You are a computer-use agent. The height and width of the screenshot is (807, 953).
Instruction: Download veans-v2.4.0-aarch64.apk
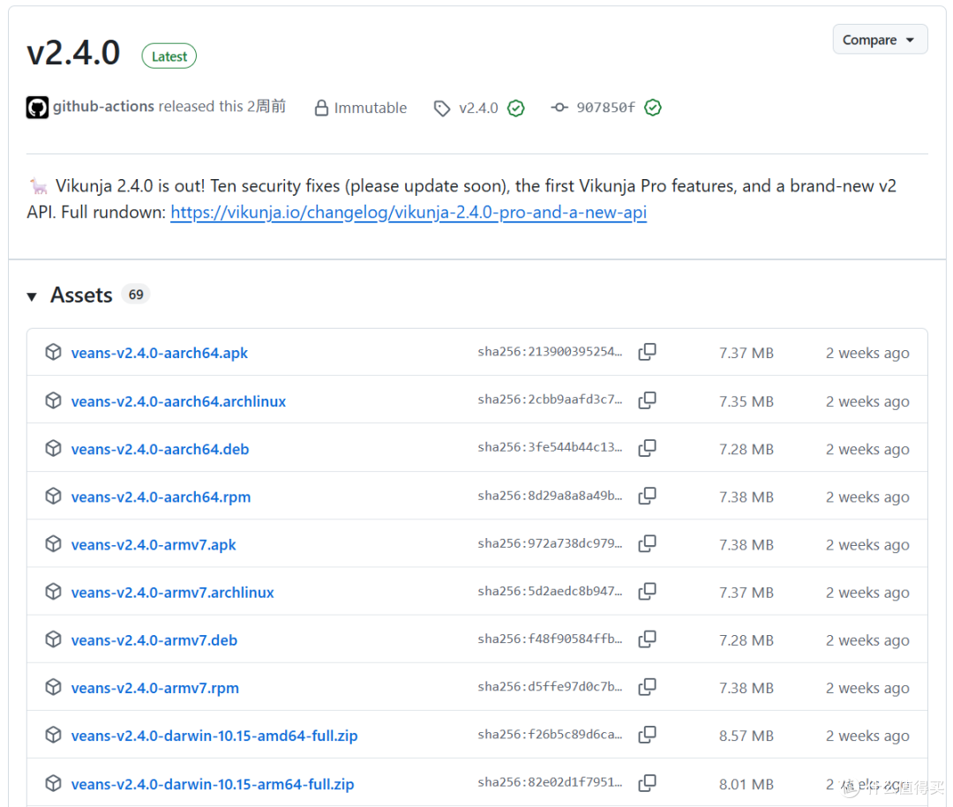(159, 353)
